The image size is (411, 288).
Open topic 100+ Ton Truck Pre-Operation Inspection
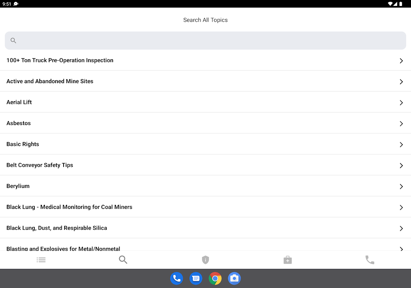[205, 60]
